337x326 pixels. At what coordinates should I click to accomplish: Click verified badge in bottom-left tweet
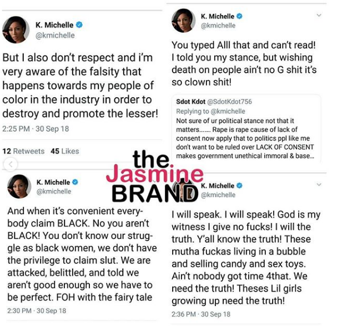[75, 182]
